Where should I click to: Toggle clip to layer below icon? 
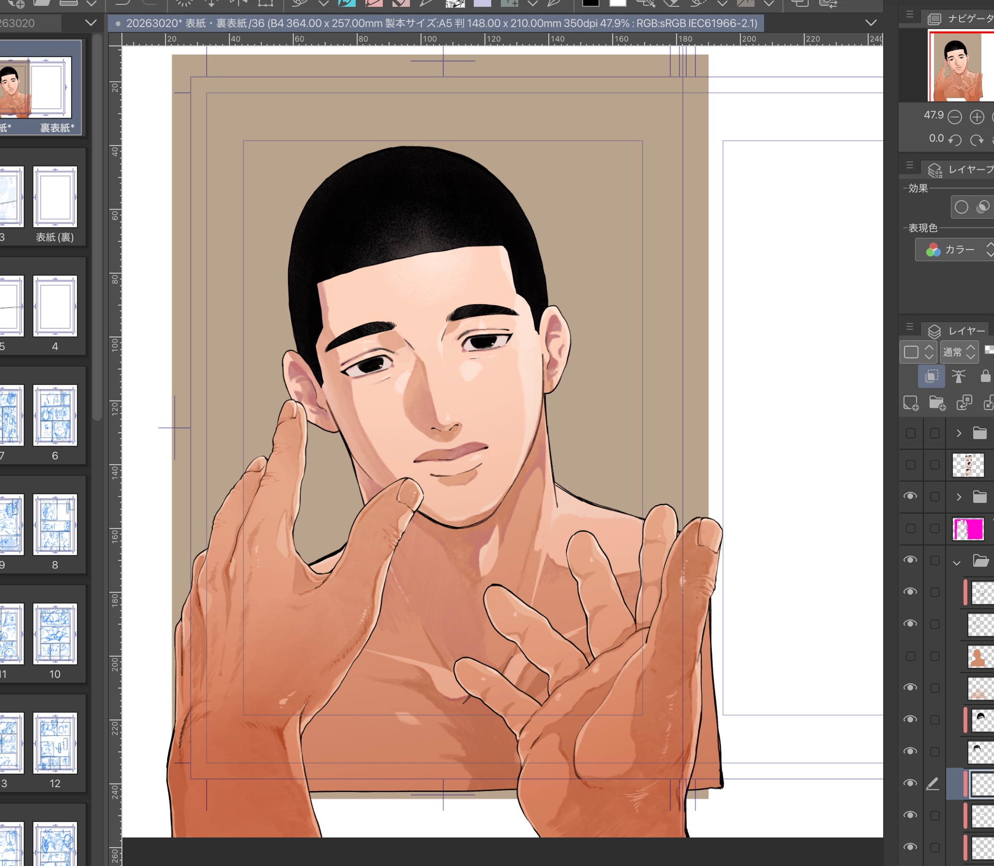pyautogui.click(x=931, y=376)
